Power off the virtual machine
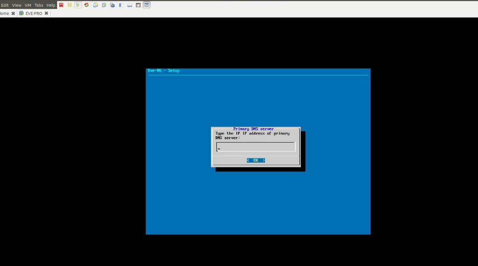 pyautogui.click(x=61, y=5)
